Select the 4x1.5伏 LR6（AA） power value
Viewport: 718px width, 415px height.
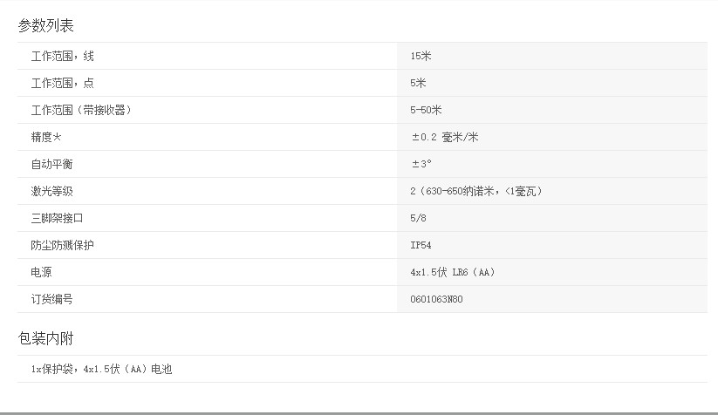pyautogui.click(x=453, y=272)
